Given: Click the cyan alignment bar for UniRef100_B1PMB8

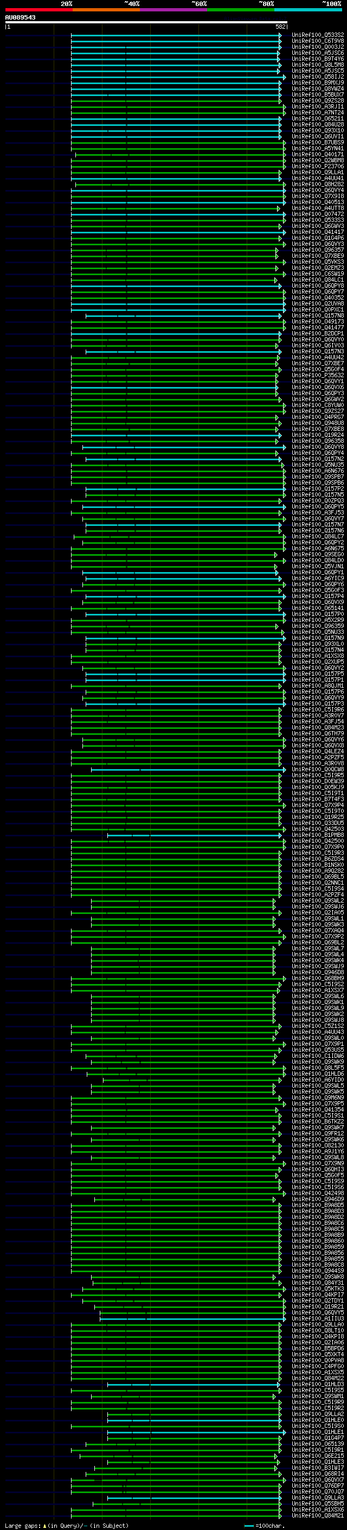Looking at the screenshot, I should pos(196,835).
